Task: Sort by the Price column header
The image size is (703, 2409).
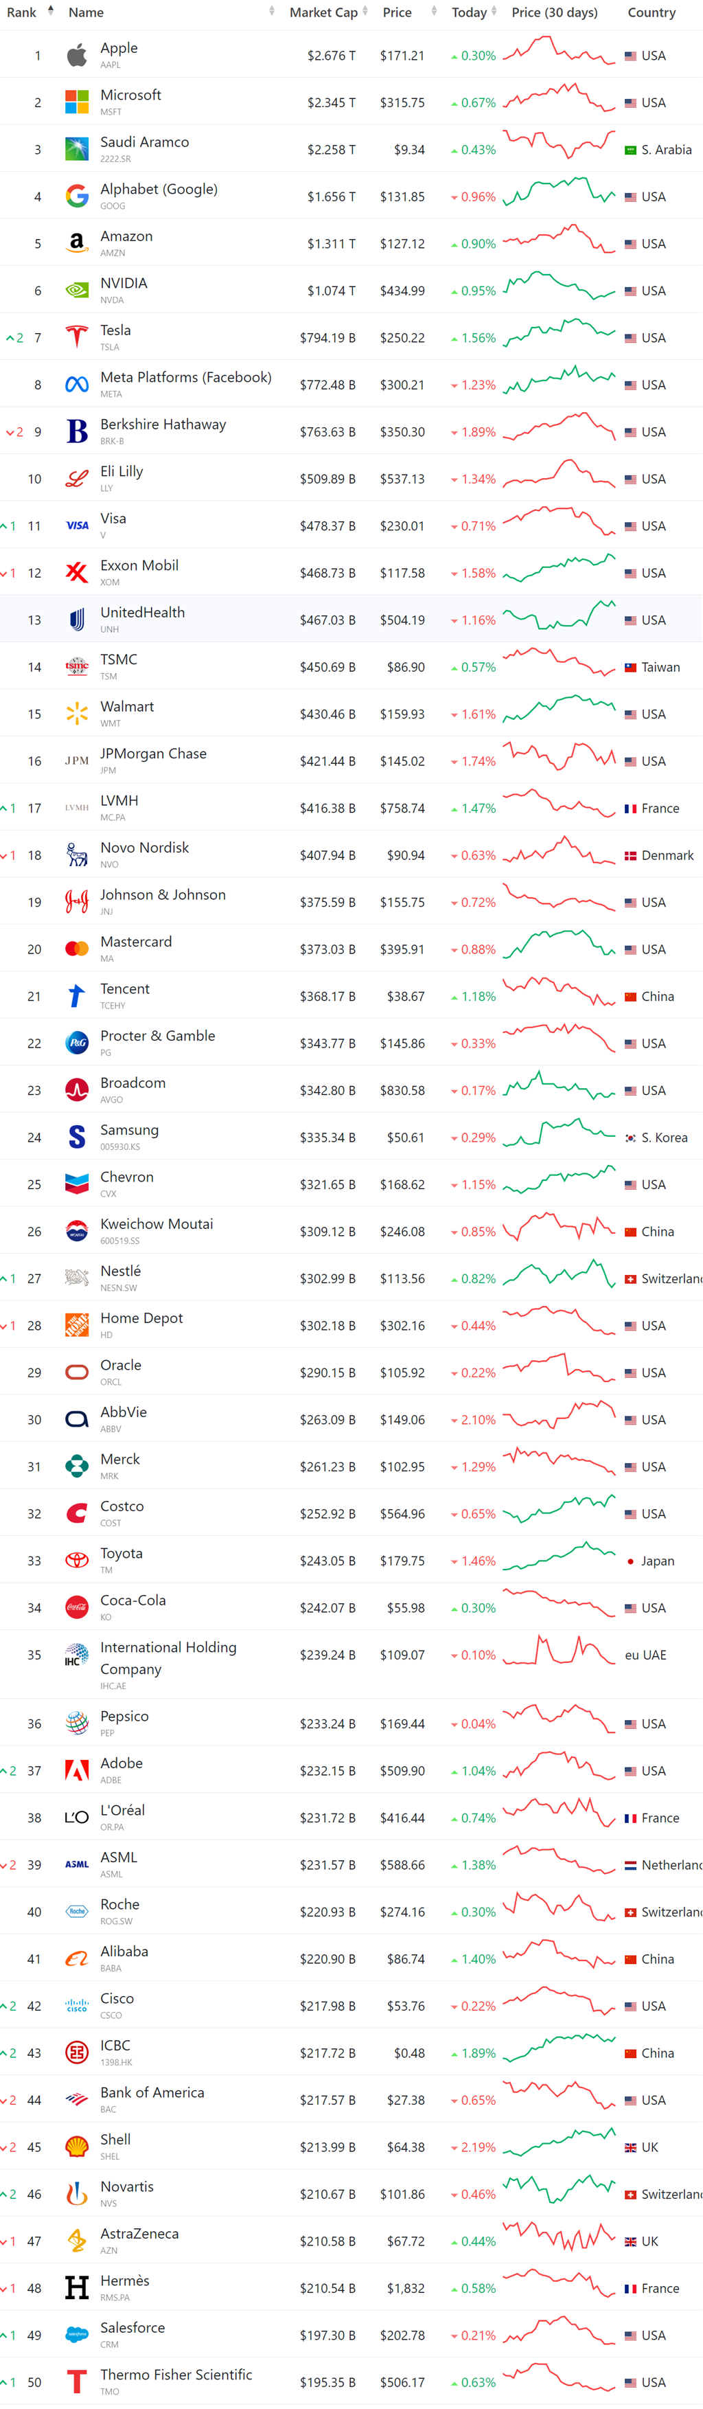Action: (397, 12)
